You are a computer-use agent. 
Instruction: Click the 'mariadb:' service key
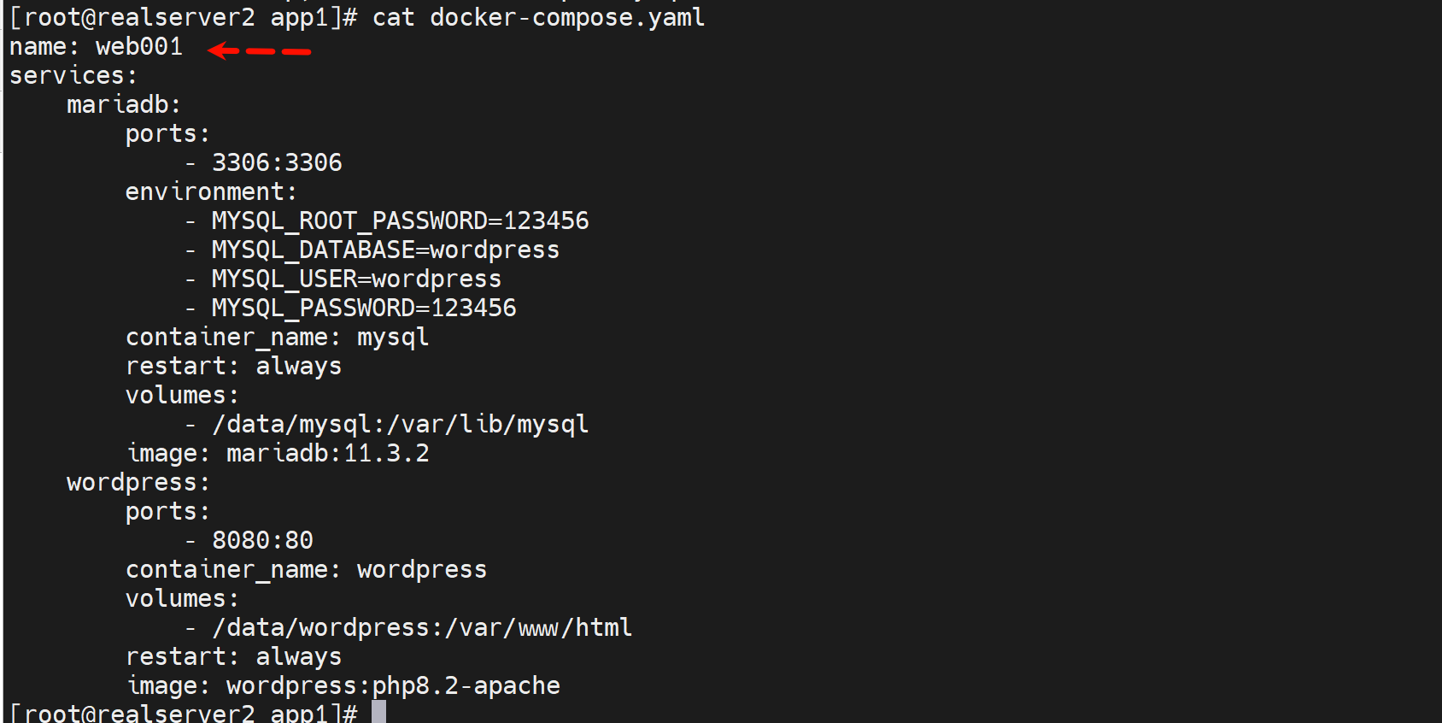(x=124, y=105)
